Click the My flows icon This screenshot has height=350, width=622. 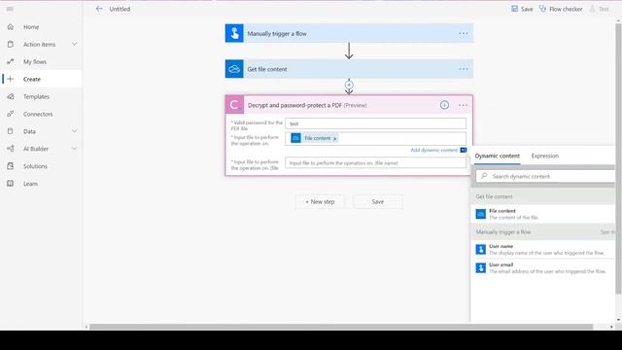11,61
